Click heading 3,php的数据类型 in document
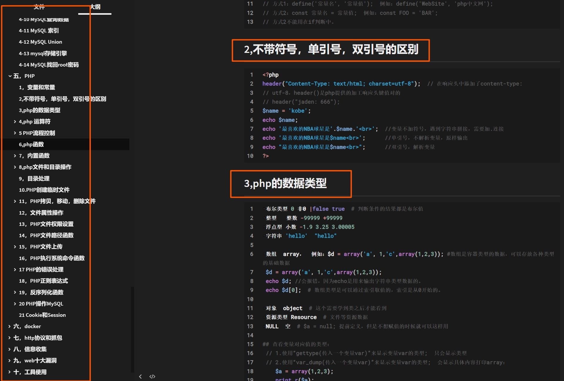The height and width of the screenshot is (381, 564). pos(285,184)
